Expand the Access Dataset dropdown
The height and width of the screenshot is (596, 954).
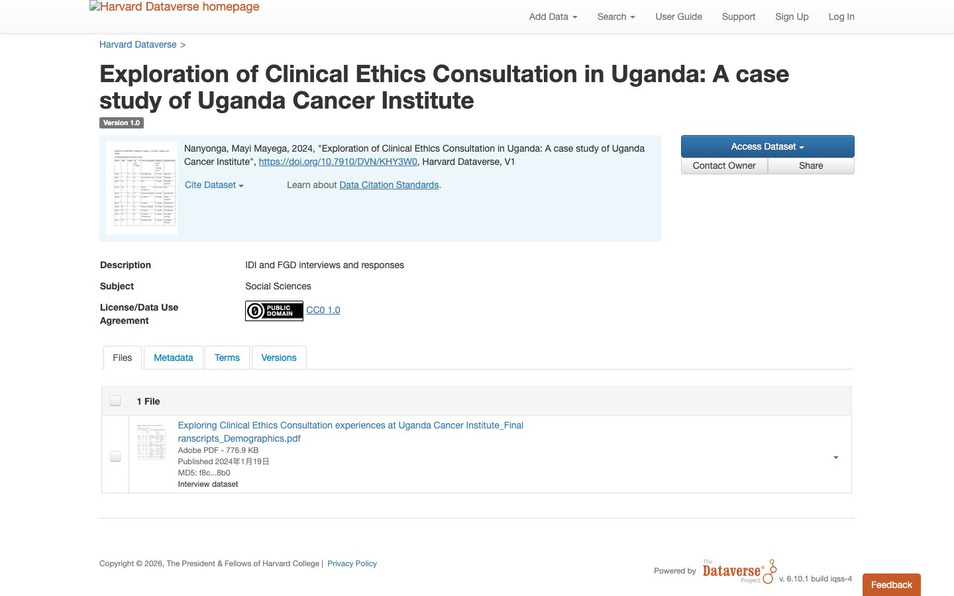point(767,146)
